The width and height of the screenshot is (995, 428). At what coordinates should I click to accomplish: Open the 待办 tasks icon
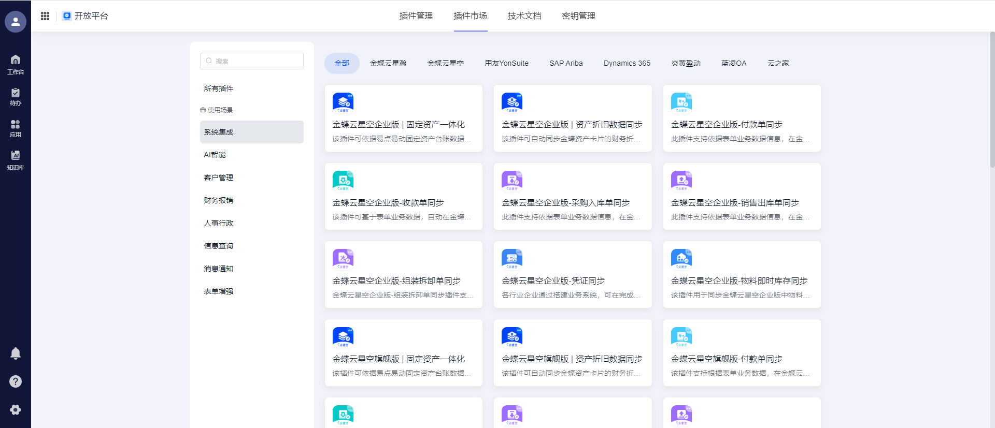tap(16, 96)
